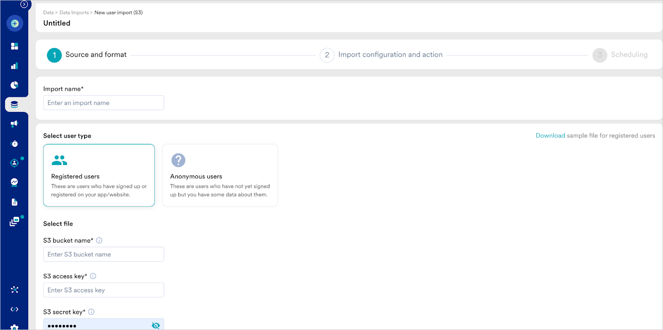Open the document reports icon in sidebar
This screenshot has height=330, width=663.
pyautogui.click(x=15, y=202)
